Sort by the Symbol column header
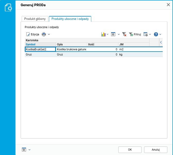Screen dimensions: 173x155 (x=40, y=44)
